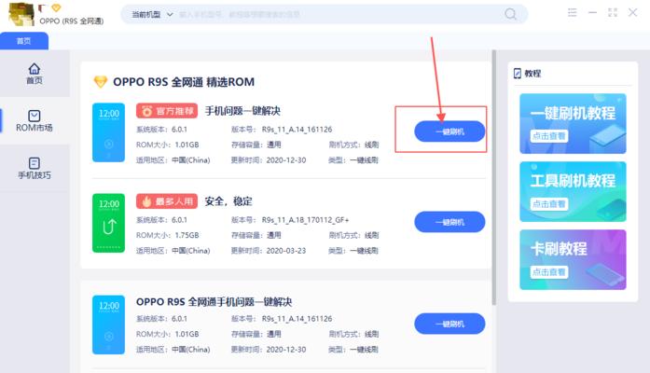Click the title 安全，稳定
This screenshot has width=650, height=373.
(x=228, y=201)
